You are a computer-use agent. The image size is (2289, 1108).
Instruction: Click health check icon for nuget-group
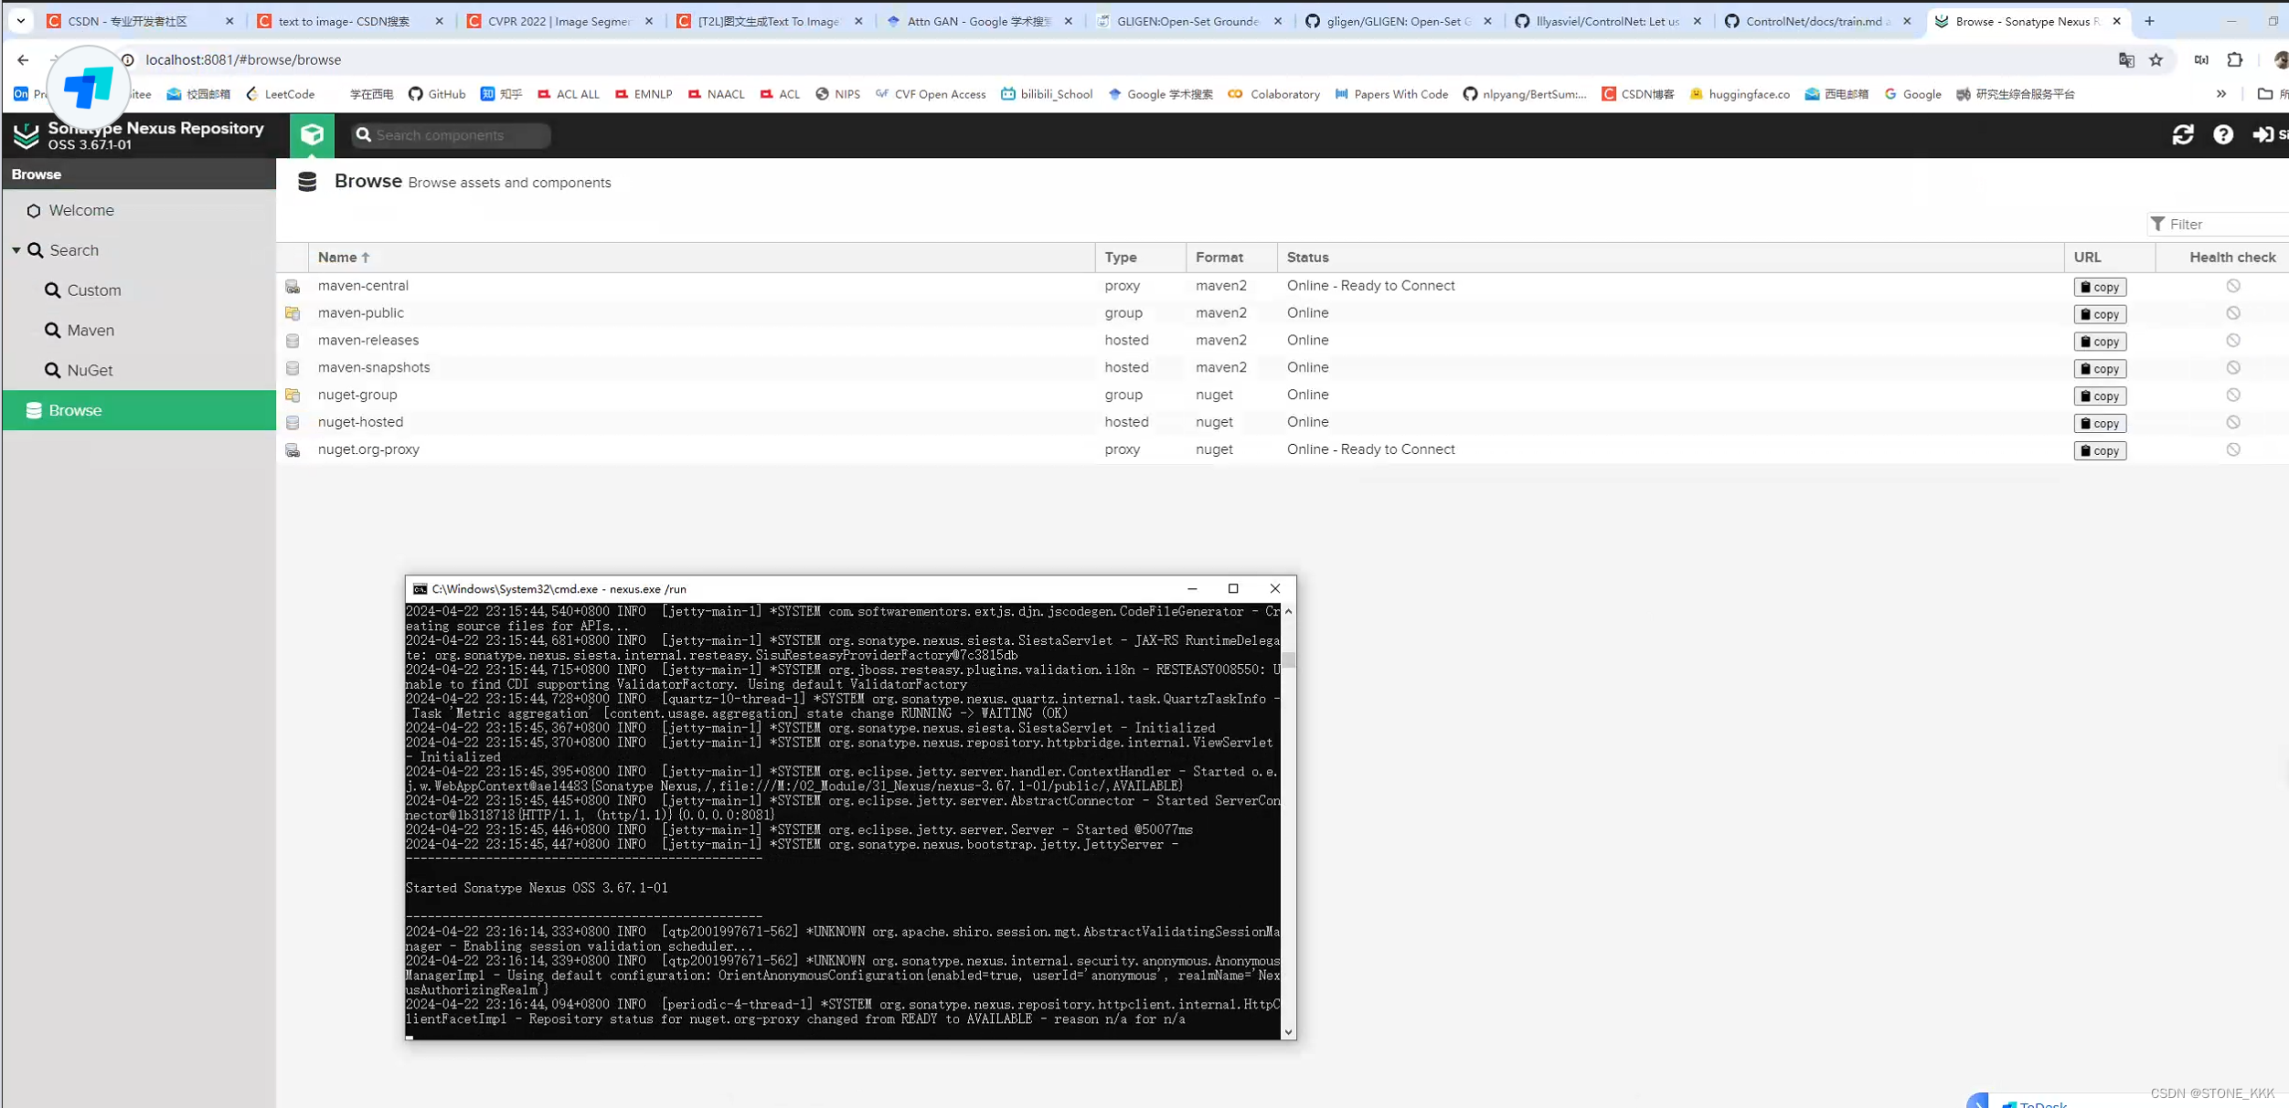[x=2233, y=396]
